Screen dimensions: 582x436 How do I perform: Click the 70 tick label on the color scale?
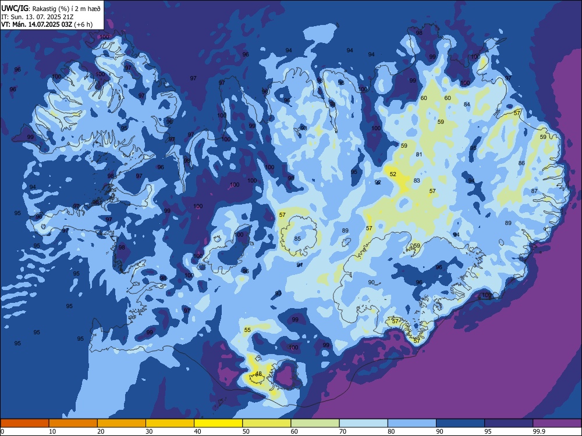343,431
